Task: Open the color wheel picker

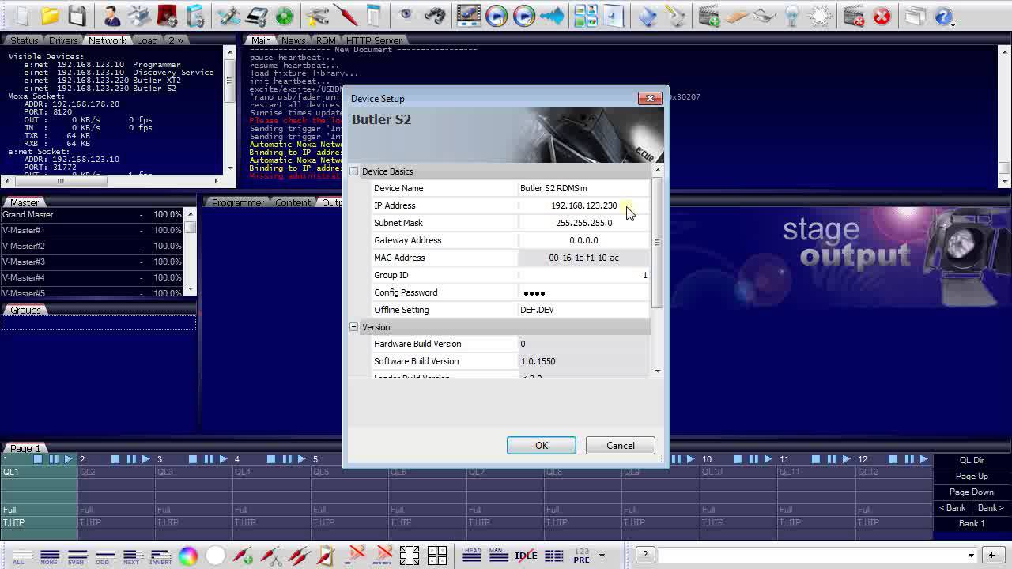Action: (188, 556)
